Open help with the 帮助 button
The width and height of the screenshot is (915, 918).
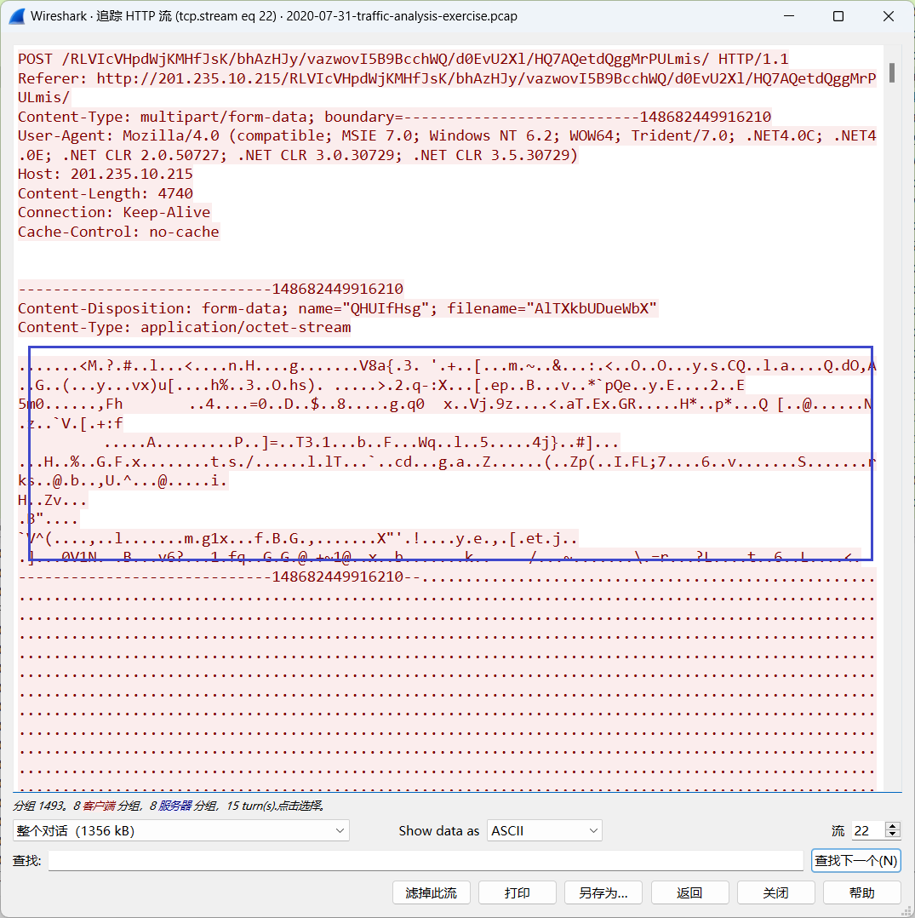861,892
